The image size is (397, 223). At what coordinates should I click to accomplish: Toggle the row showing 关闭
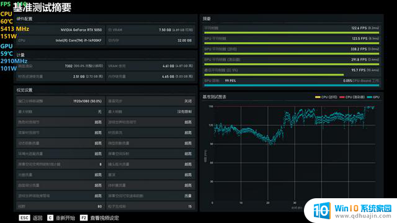pos(150,101)
